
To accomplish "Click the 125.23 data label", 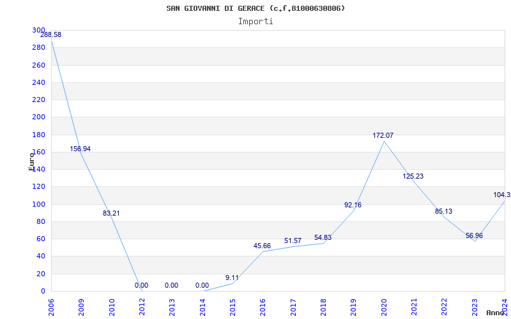I will click(x=413, y=176).
